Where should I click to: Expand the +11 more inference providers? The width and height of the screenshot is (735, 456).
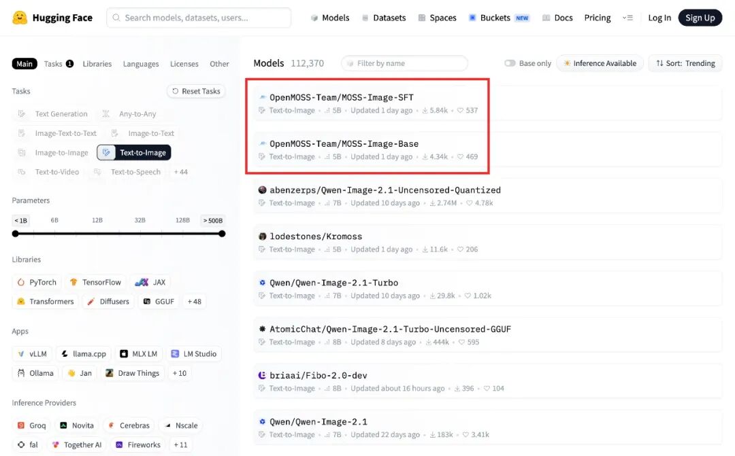point(180,444)
